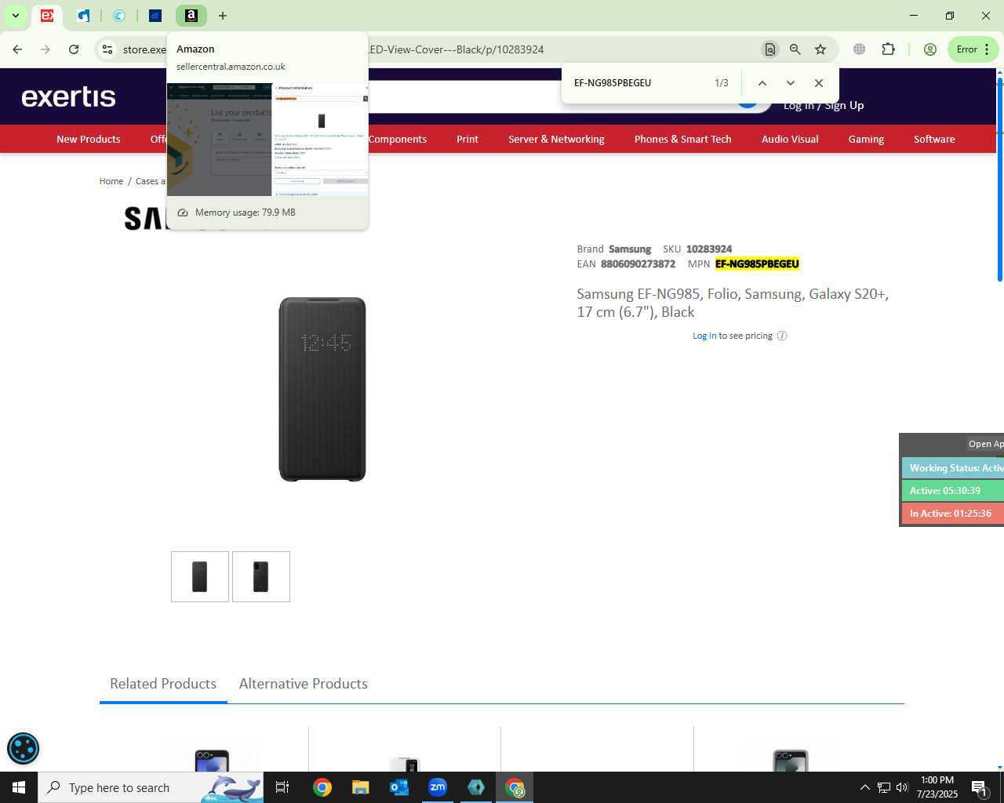The width and height of the screenshot is (1004, 803).
Task: Click the Exertis logo
Action: tap(69, 96)
